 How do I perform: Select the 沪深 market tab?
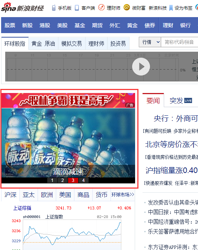[10, 195]
